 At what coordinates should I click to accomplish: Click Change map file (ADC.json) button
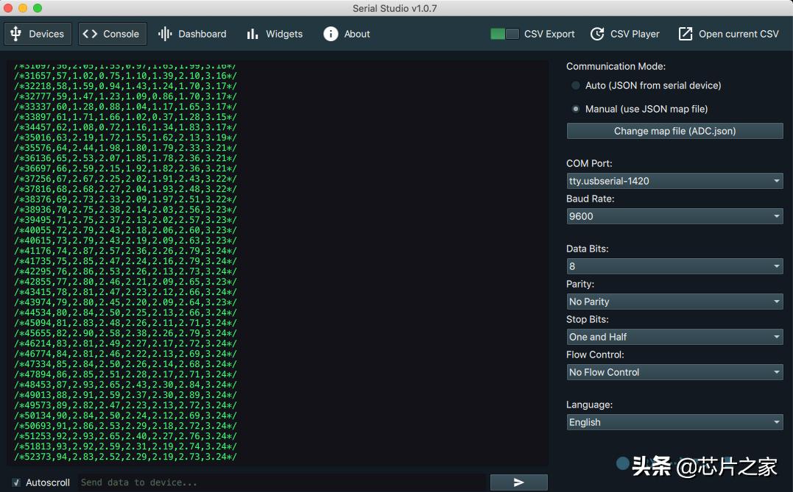674,131
